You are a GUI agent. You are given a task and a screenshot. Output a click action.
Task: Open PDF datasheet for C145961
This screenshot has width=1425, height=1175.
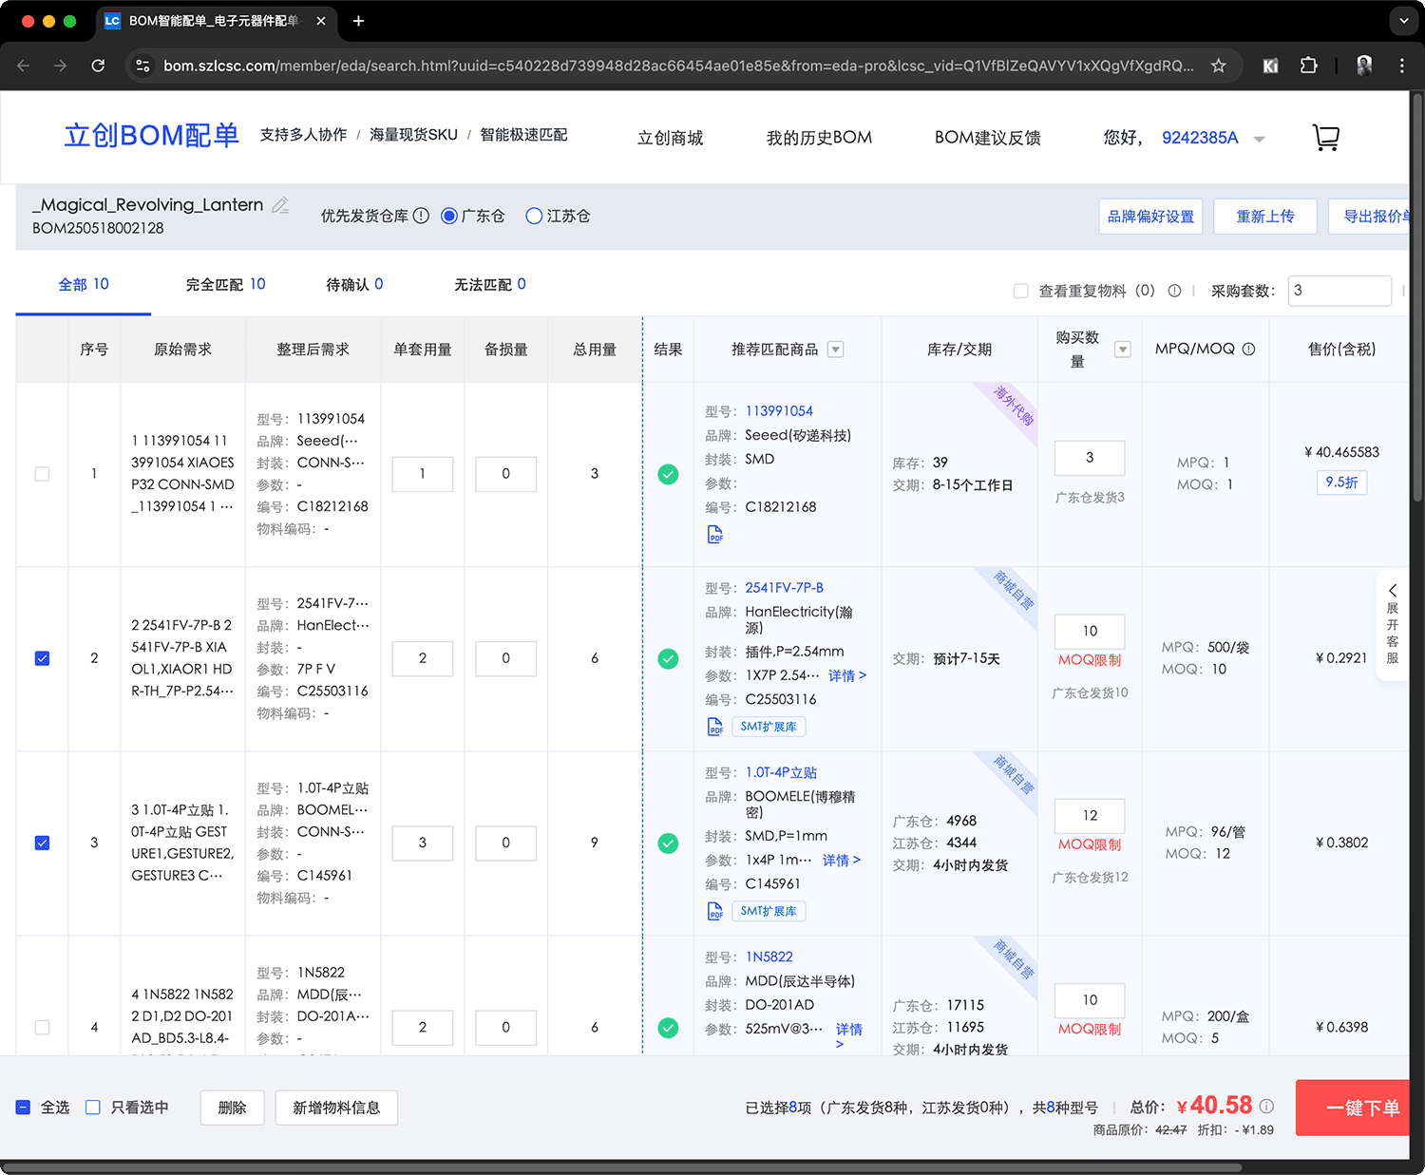coord(715,911)
